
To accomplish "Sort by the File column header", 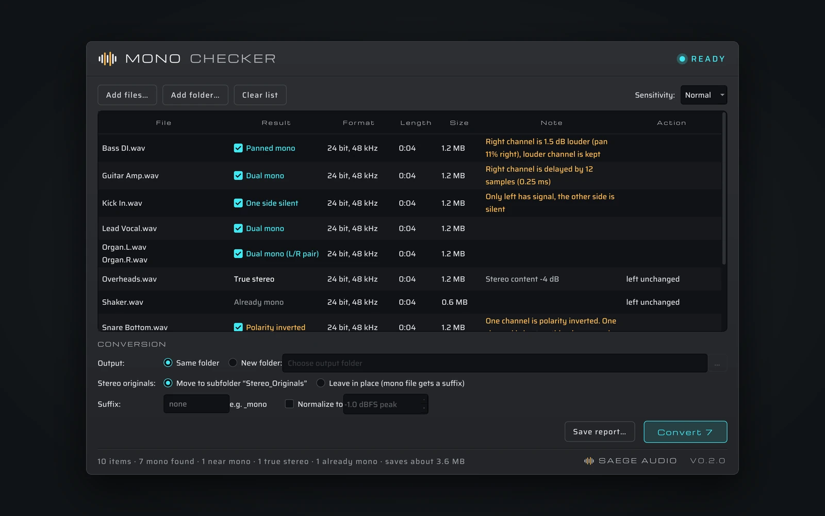I will click(163, 123).
